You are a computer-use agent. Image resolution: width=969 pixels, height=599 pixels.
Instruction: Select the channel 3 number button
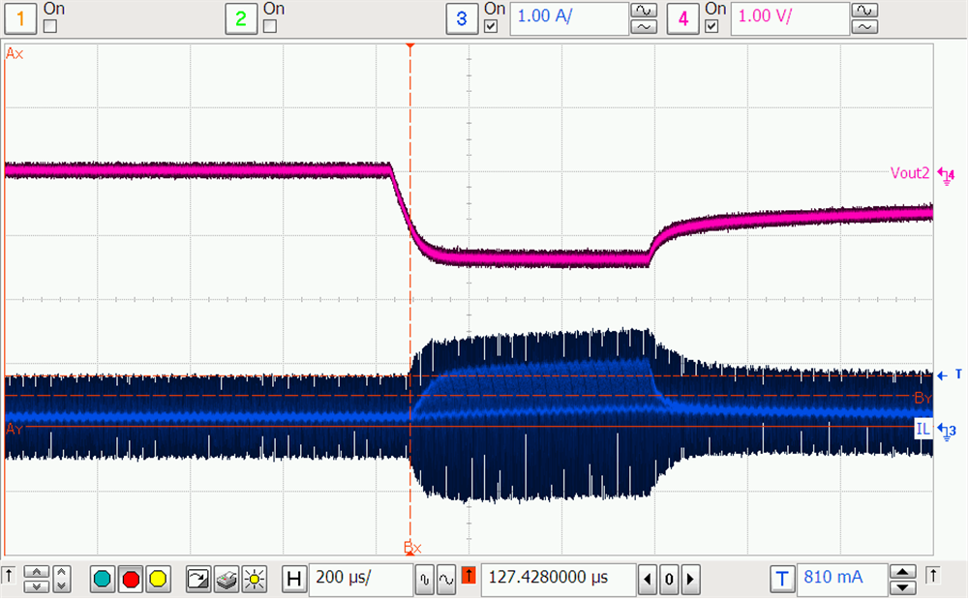tap(462, 18)
